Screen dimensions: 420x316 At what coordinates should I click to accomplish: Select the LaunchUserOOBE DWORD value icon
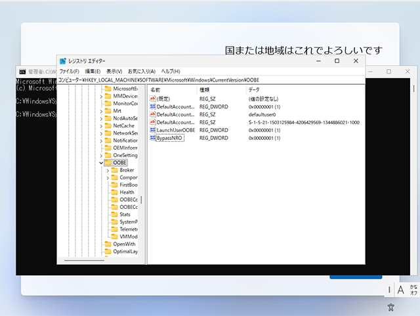(153, 130)
